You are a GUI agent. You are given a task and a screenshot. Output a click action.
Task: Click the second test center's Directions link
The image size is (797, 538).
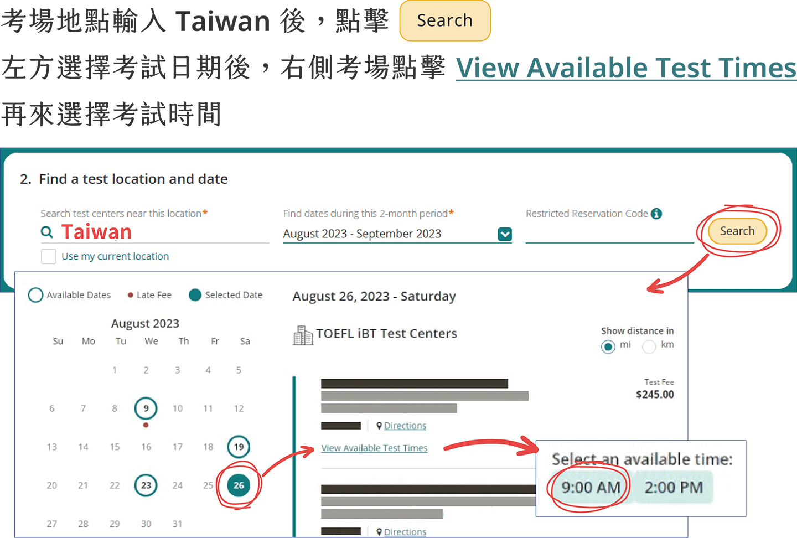pos(405,532)
